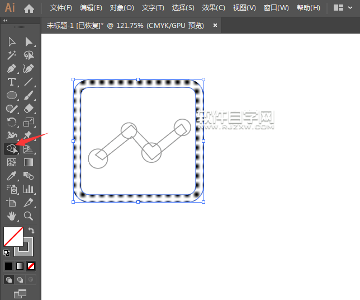
Task: Select the Gradient tool
Action: pyautogui.click(x=29, y=162)
